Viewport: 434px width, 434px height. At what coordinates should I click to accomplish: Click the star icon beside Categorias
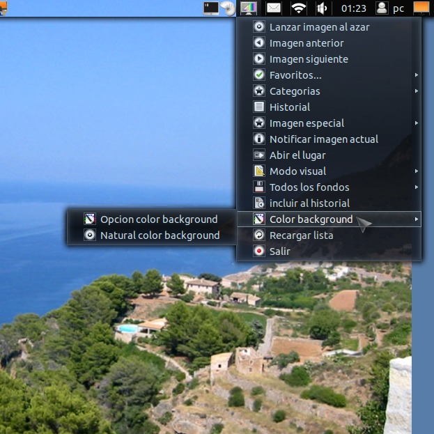click(x=259, y=91)
